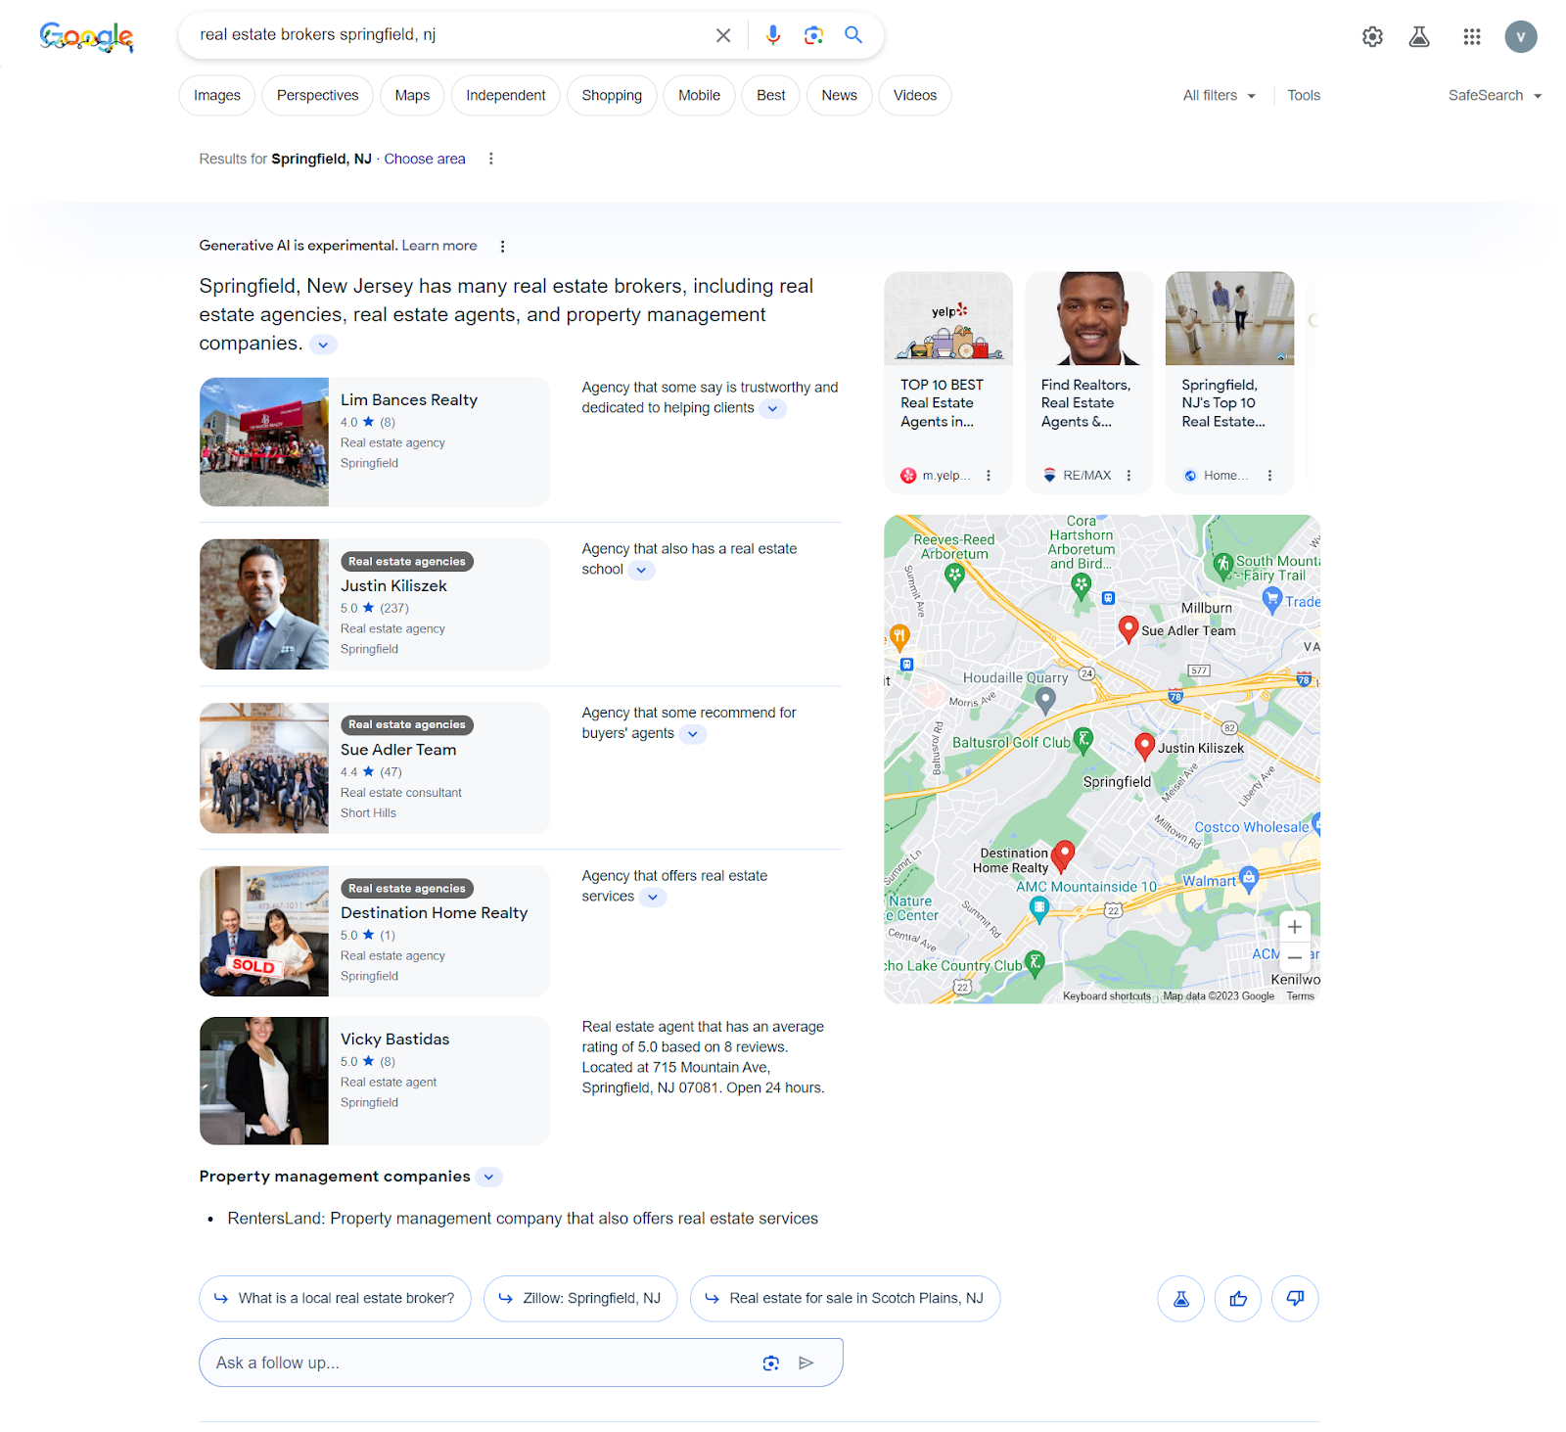Go to the Google logo homepage
Screen dimensions: 1566x1432
[x=86, y=37]
